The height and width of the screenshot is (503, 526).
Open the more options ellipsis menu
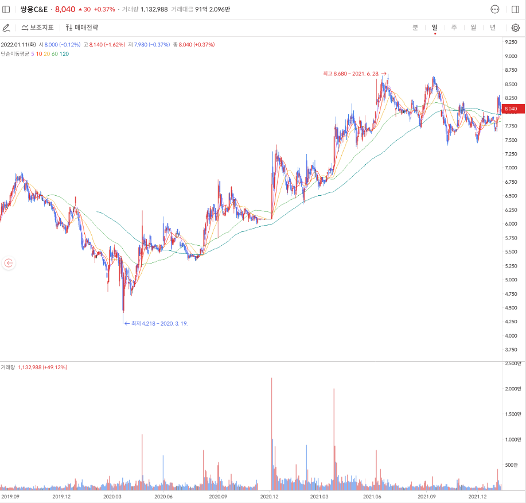click(x=495, y=9)
